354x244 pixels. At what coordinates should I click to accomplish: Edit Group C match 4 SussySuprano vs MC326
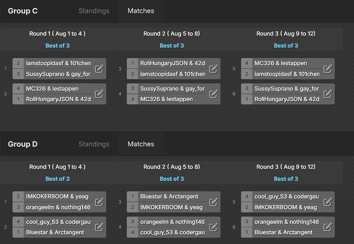213,94
